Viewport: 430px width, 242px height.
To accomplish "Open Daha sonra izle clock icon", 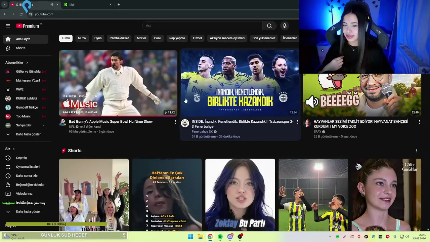I will pos(8,176).
